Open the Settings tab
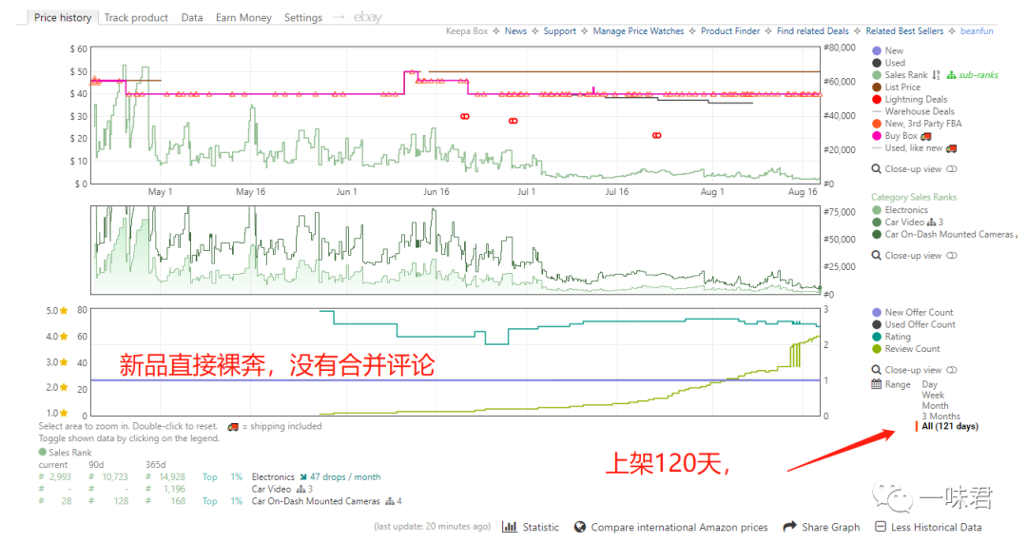 click(x=303, y=18)
